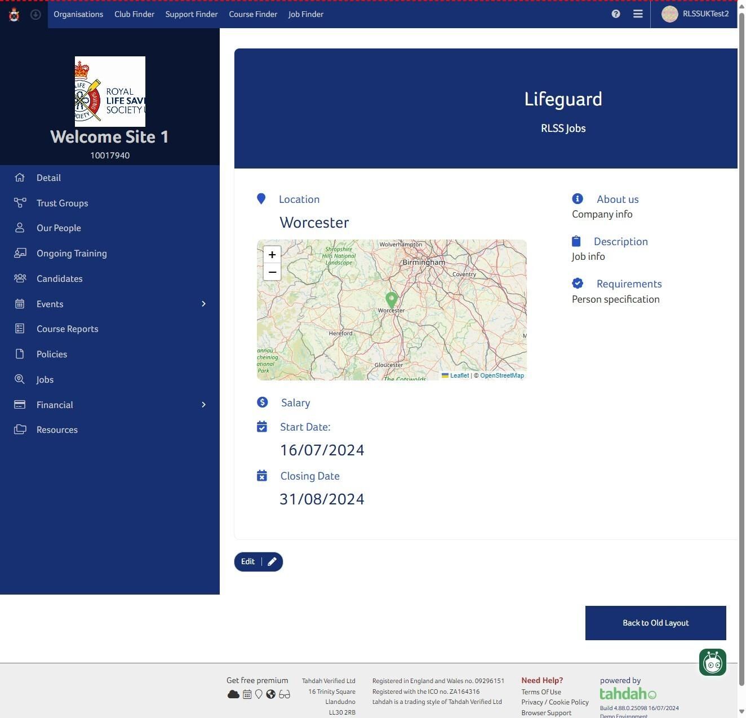This screenshot has height=718, width=746.
Task: Select Organisations in the top navigation
Action: [78, 14]
